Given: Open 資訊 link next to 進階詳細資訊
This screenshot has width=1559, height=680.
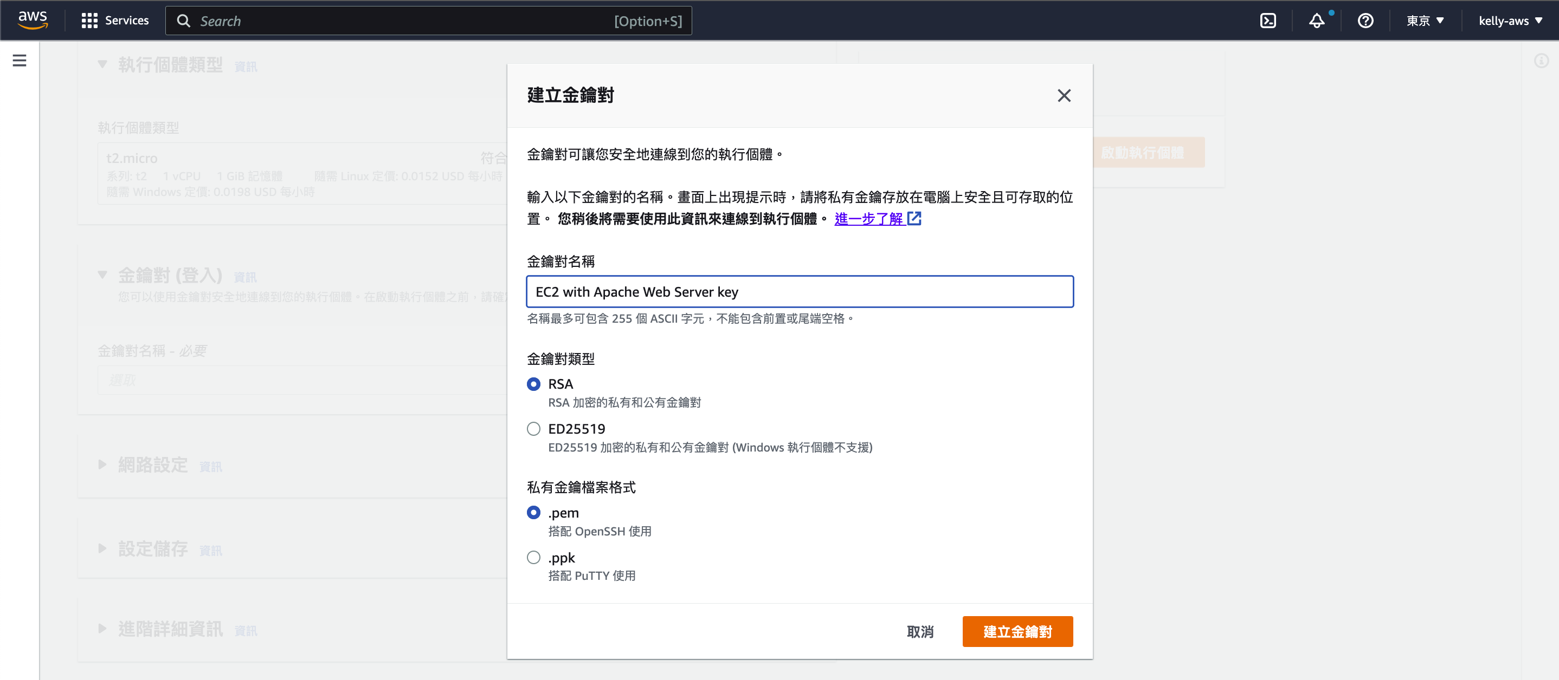Looking at the screenshot, I should point(245,631).
